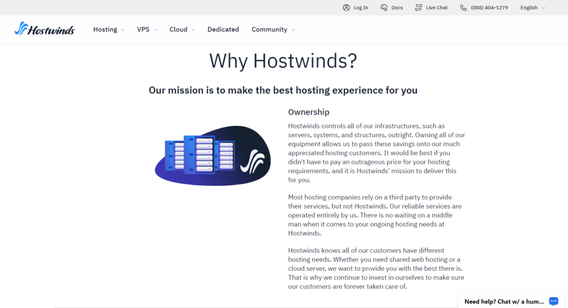Expand the Community menu
Viewport: 568px width, 308px height.
click(x=273, y=29)
